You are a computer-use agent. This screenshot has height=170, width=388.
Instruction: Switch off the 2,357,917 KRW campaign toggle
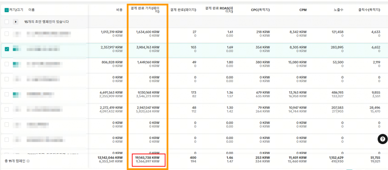click(17, 49)
